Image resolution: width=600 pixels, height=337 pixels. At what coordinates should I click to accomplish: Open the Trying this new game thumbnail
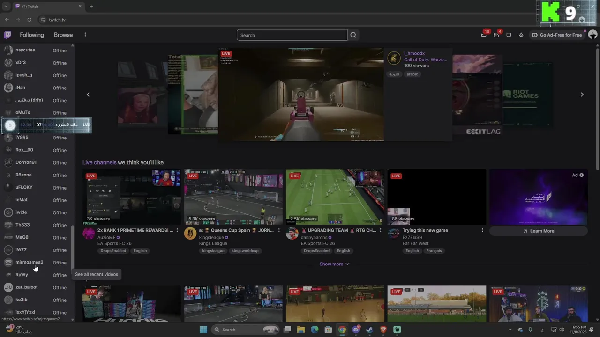coord(437,197)
